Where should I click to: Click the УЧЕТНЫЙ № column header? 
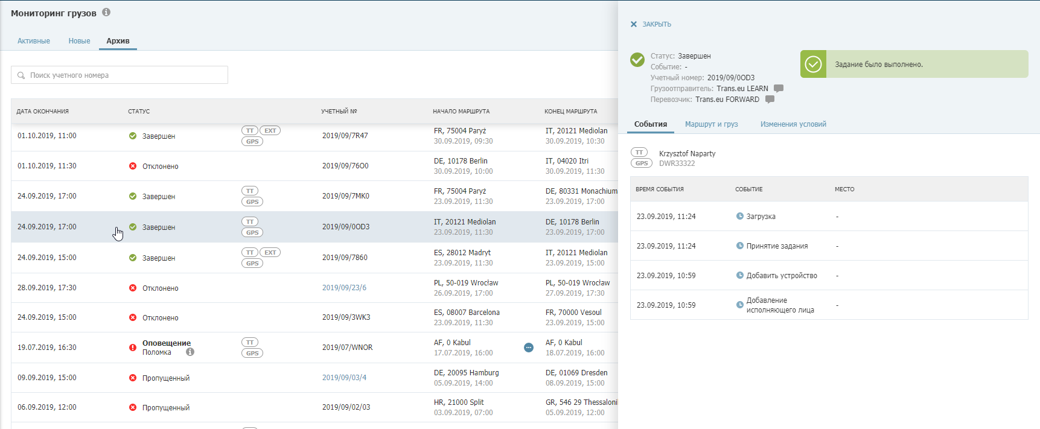point(339,111)
